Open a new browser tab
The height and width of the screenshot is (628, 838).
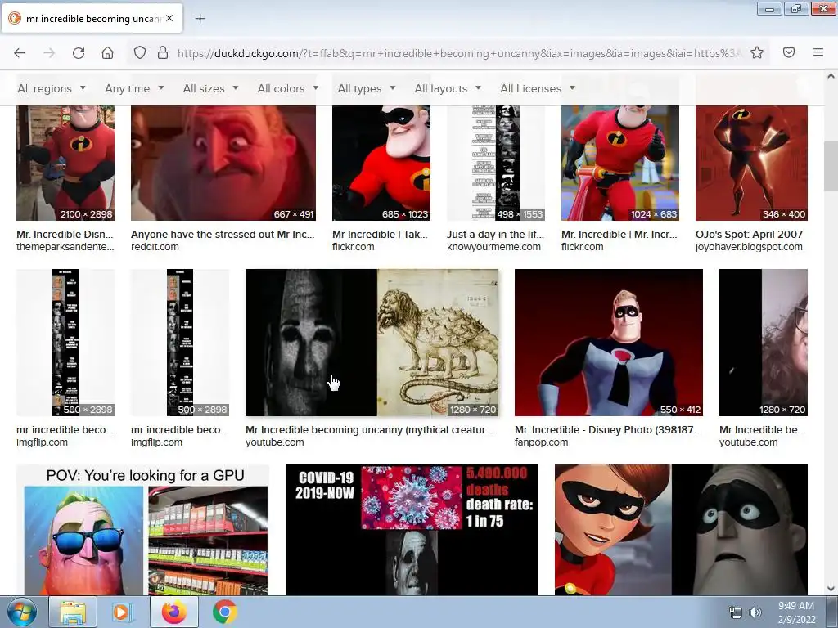coord(200,19)
